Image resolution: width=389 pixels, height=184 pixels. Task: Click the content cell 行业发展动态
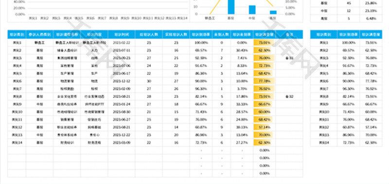pyautogui.click(x=94, y=96)
